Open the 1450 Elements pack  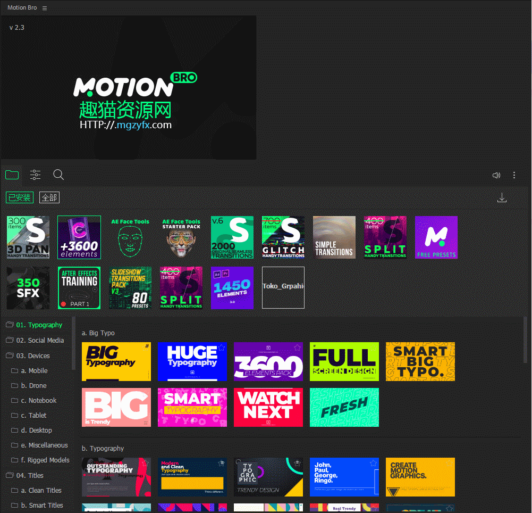[x=232, y=288]
